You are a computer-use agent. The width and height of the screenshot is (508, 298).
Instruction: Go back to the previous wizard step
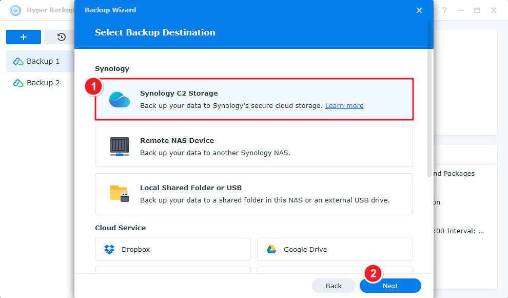pos(334,286)
